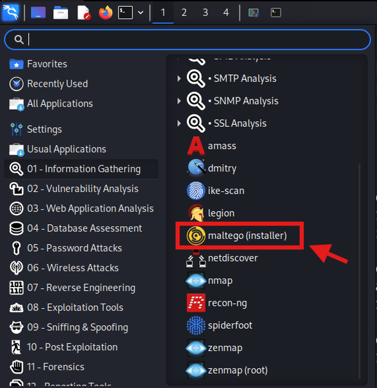The height and width of the screenshot is (388, 377).
Task: Open the terminal emulator panel icon
Action: [125, 13]
